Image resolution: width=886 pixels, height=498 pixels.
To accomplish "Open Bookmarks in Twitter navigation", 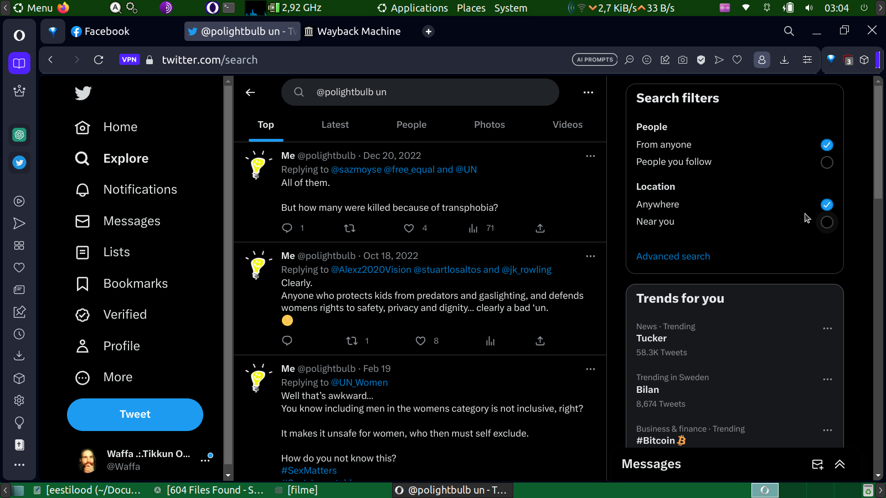I will point(121,284).
